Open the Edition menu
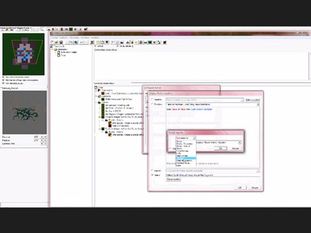The height and width of the screenshot is (233, 311). tap(64, 38)
